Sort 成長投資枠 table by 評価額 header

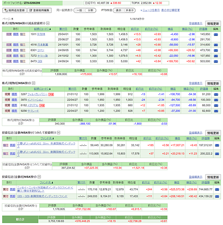[x=203, y=29]
